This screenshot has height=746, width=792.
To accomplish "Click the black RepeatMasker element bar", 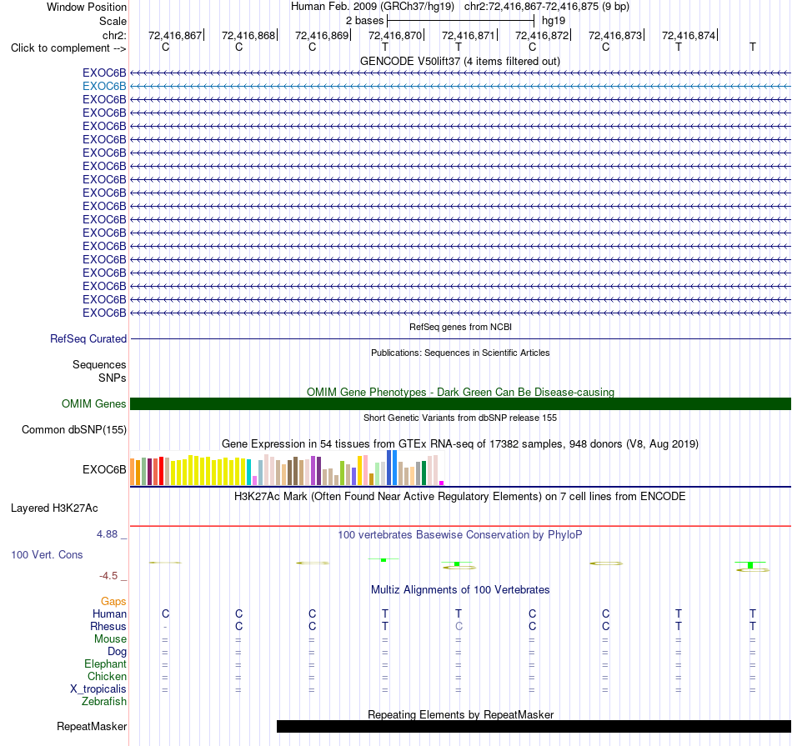I will pos(534,726).
